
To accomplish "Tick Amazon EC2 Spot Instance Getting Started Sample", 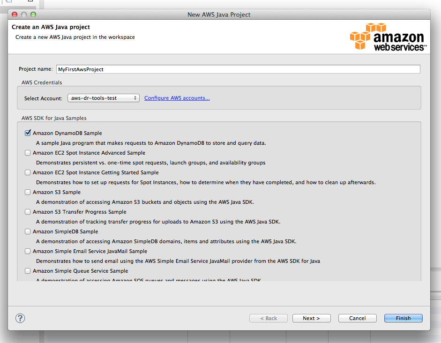I will click(28, 172).
